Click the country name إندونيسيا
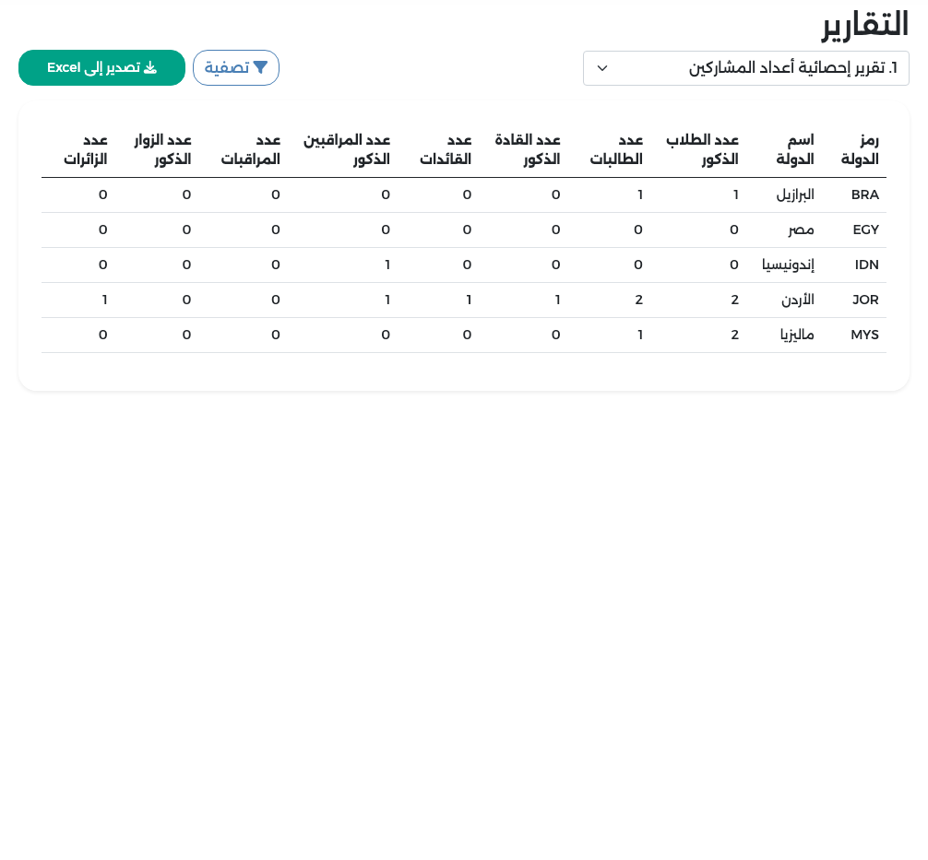 tap(788, 265)
